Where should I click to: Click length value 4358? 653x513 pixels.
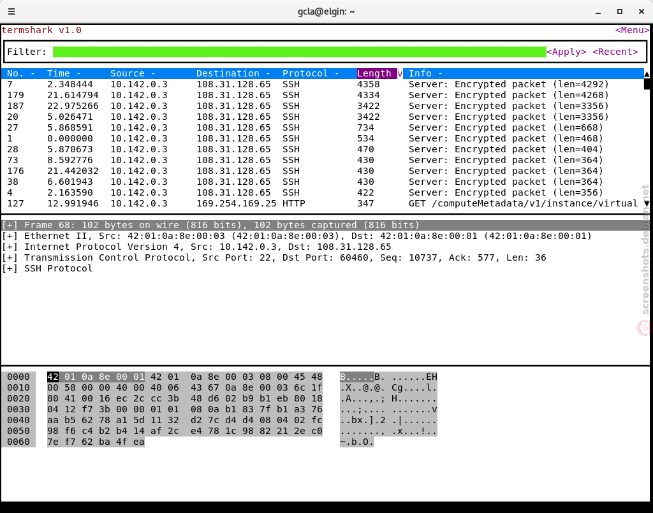click(368, 85)
